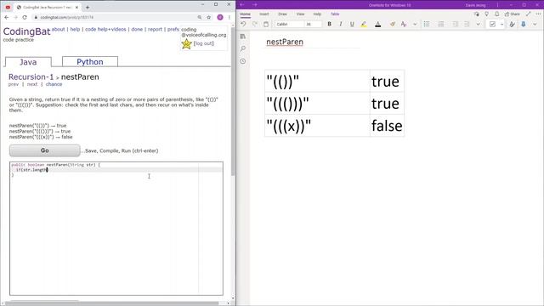This screenshot has height=306, width=544.
Task: Click the lightbulb Tell Me icon
Action: coord(487,14)
